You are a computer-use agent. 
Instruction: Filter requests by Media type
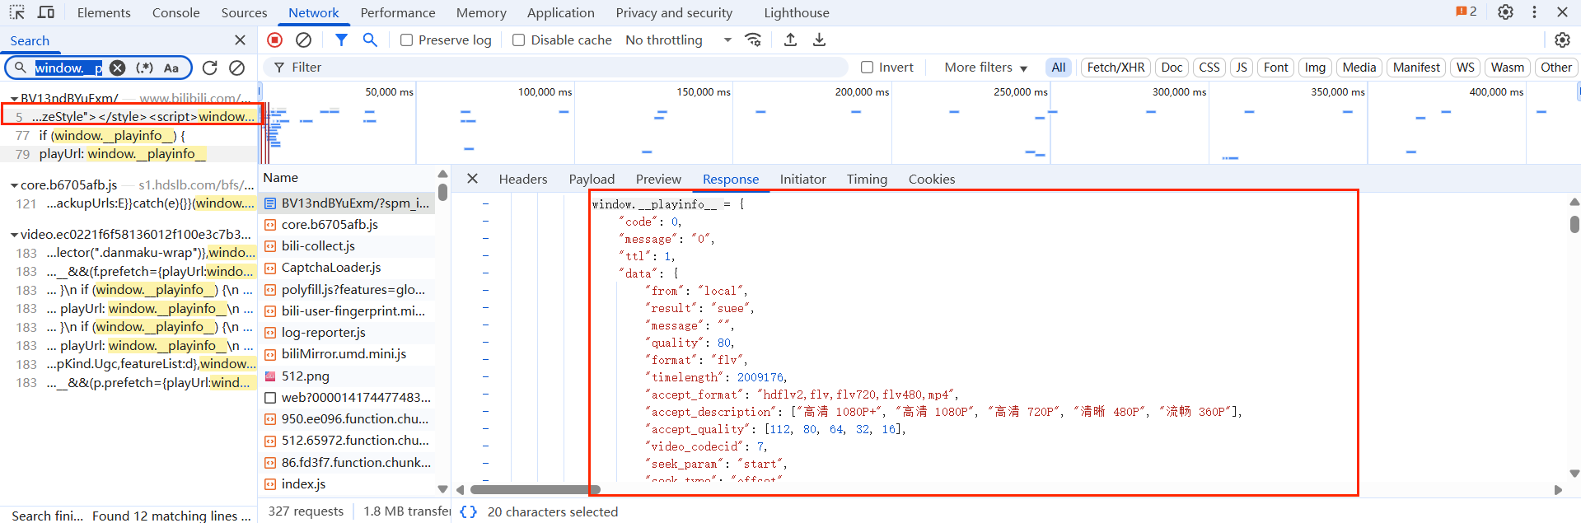pyautogui.click(x=1359, y=68)
